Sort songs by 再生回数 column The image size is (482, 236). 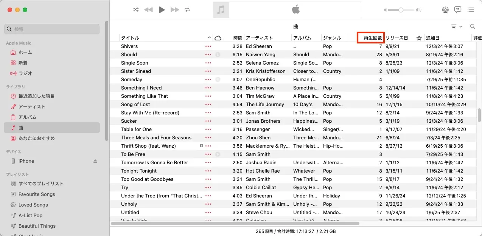[x=370, y=37]
